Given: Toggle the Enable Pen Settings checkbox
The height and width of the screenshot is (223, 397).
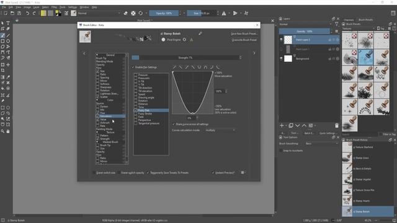Looking at the screenshot, I should (x=133, y=68).
